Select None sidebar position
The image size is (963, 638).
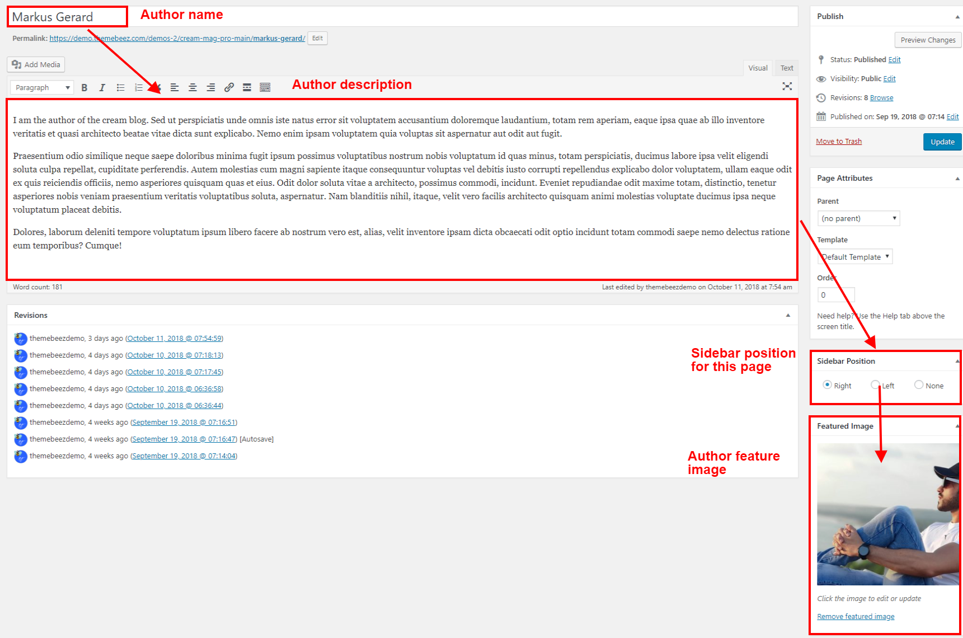click(x=919, y=384)
